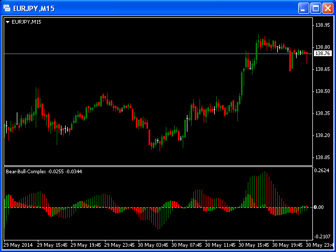Screen dimensions: 336x252
Task: Click the 138.05 price scale value
Action: coord(322,157)
